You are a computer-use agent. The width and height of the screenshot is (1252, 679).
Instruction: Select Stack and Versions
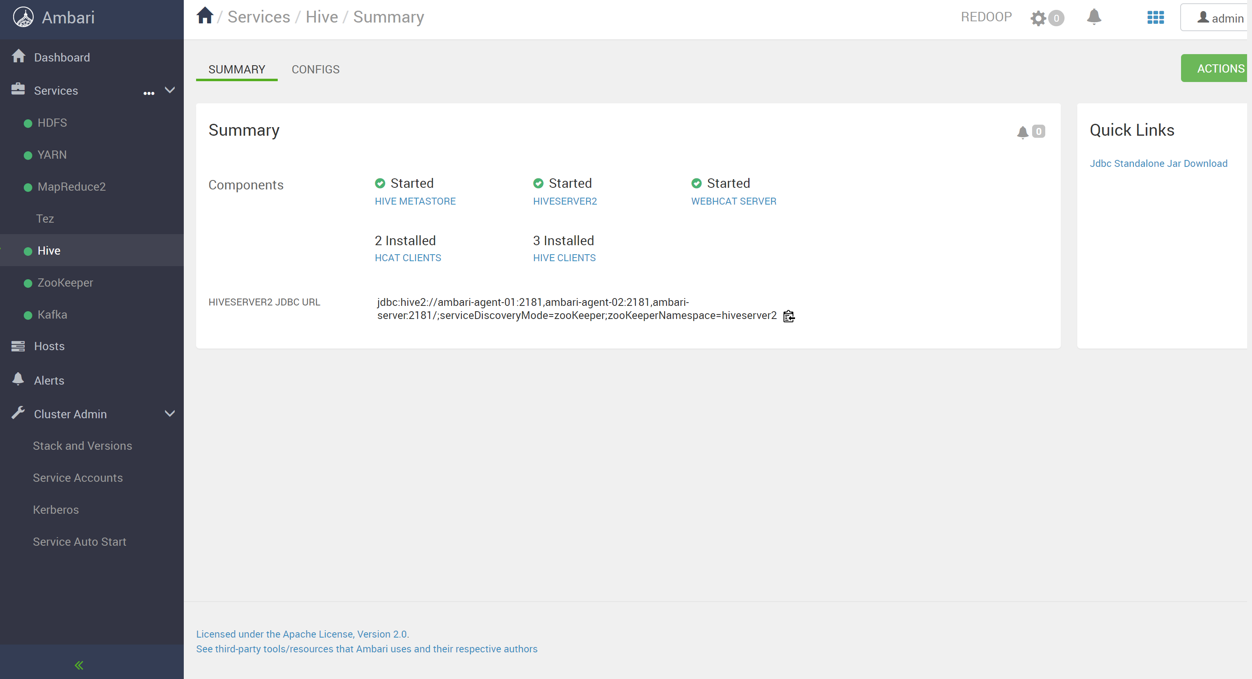pyautogui.click(x=82, y=445)
